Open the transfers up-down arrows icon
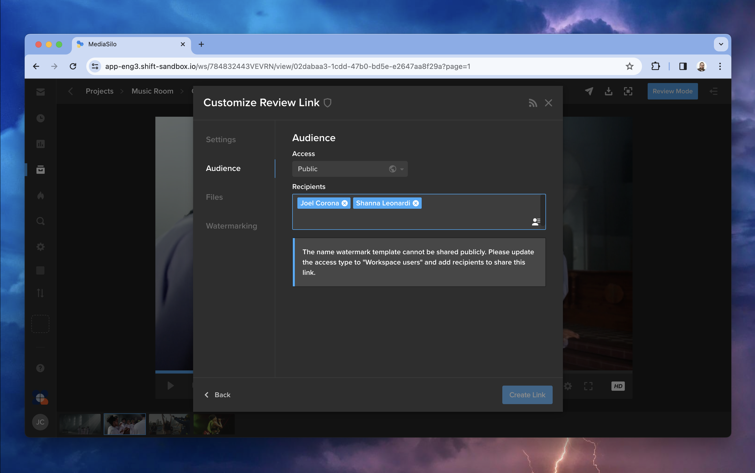755x473 pixels. [x=40, y=293]
